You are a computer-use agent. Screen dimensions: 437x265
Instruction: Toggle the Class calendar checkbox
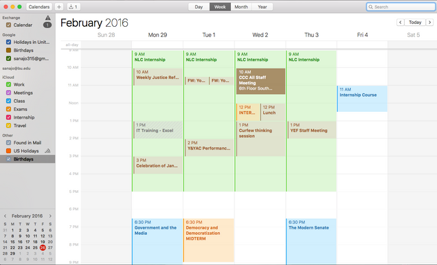click(x=8, y=101)
